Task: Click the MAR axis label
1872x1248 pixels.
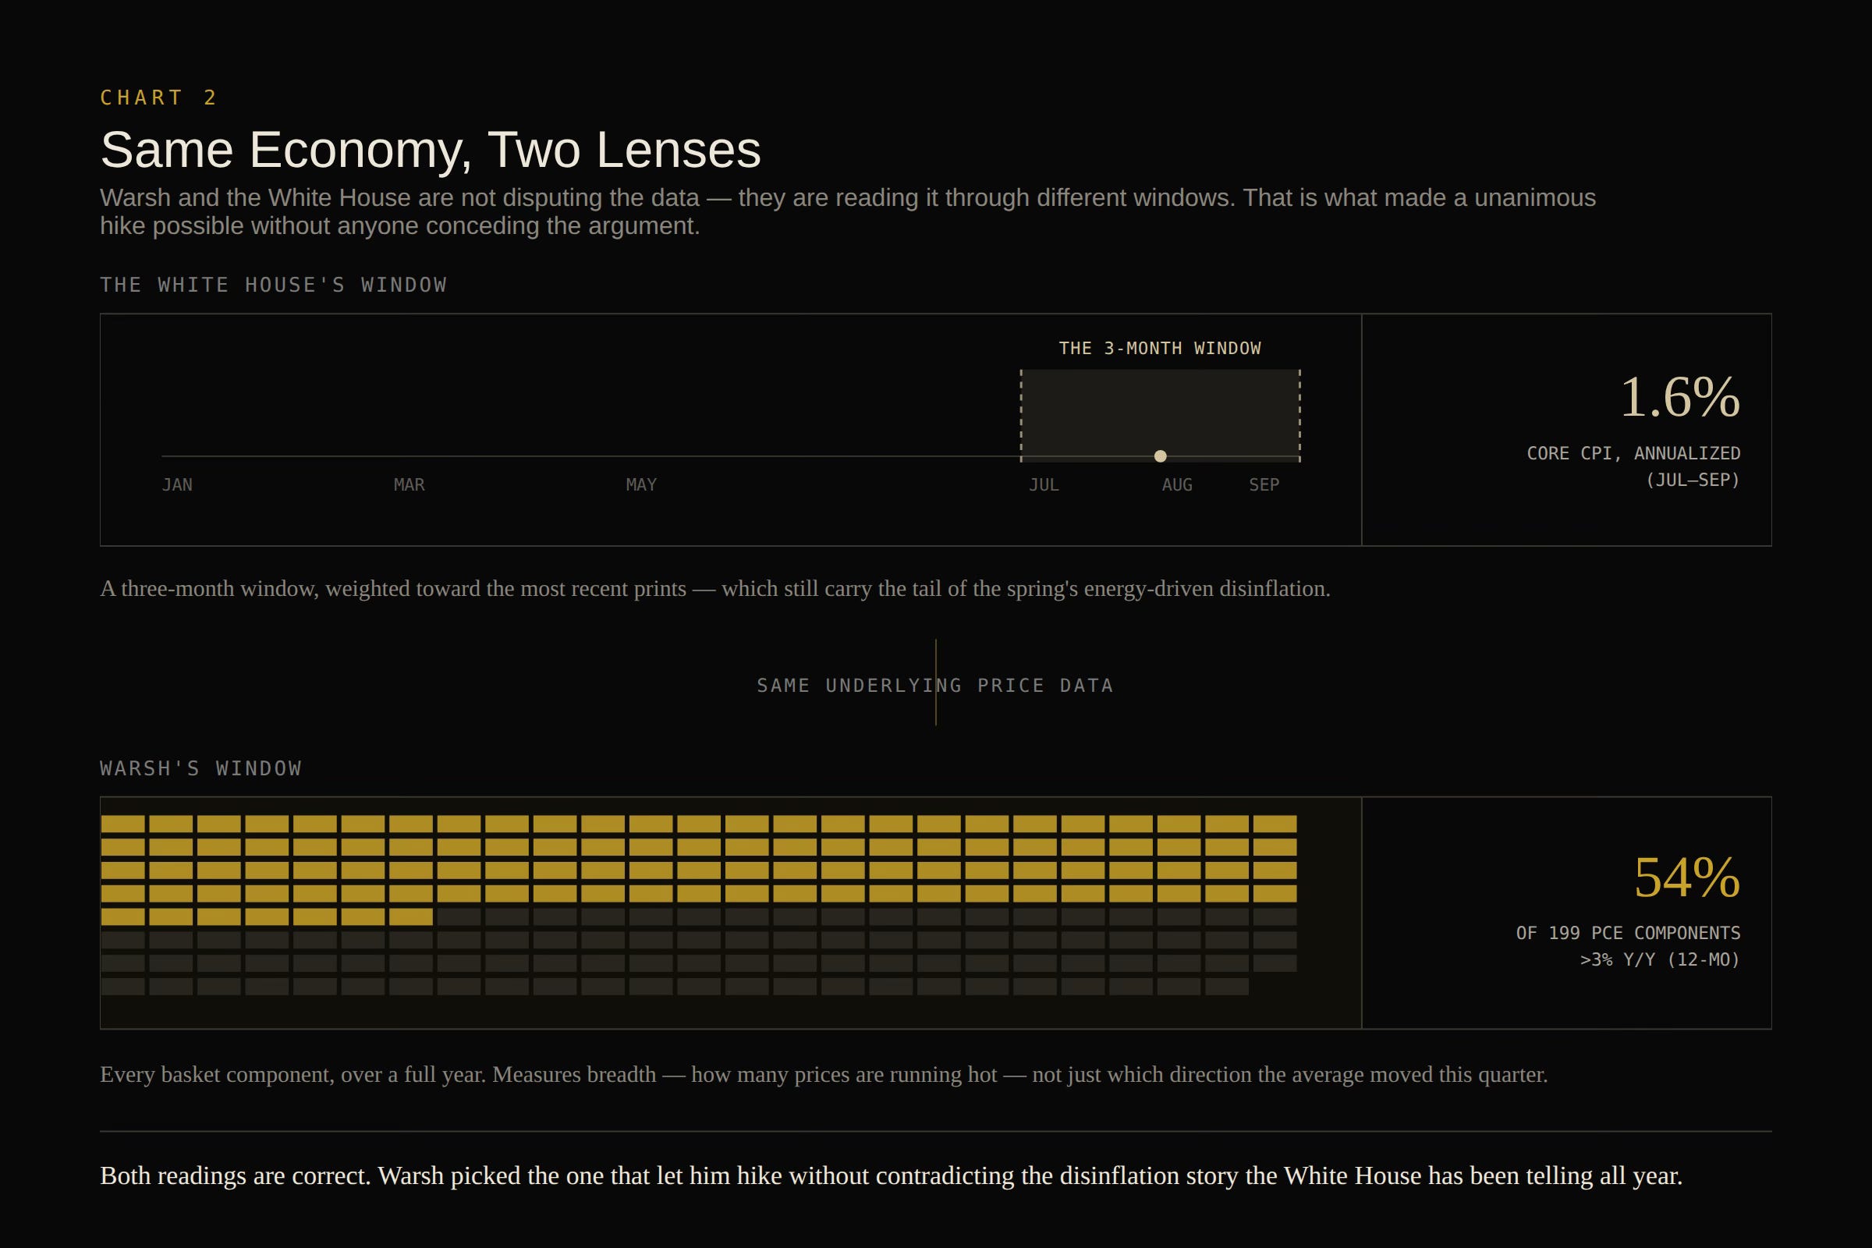Action: pos(409,484)
